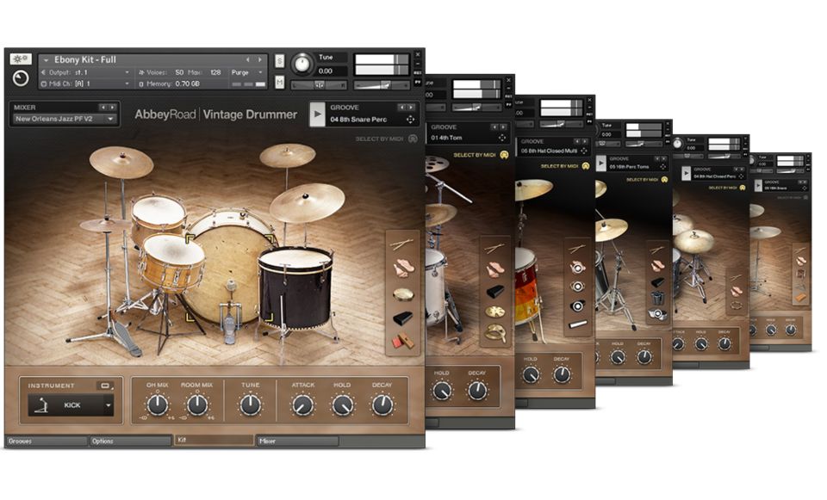Viewport: 827px width, 500px height.
Task: Switch to the Mixer tab
Action: [297, 441]
